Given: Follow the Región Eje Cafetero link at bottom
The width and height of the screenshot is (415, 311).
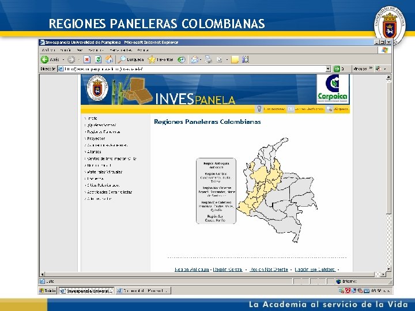Looking at the screenshot, I should tap(315, 269).
